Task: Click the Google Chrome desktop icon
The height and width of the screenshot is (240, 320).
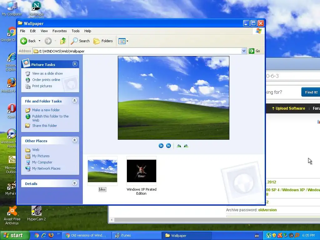Action: [x=9, y=34]
